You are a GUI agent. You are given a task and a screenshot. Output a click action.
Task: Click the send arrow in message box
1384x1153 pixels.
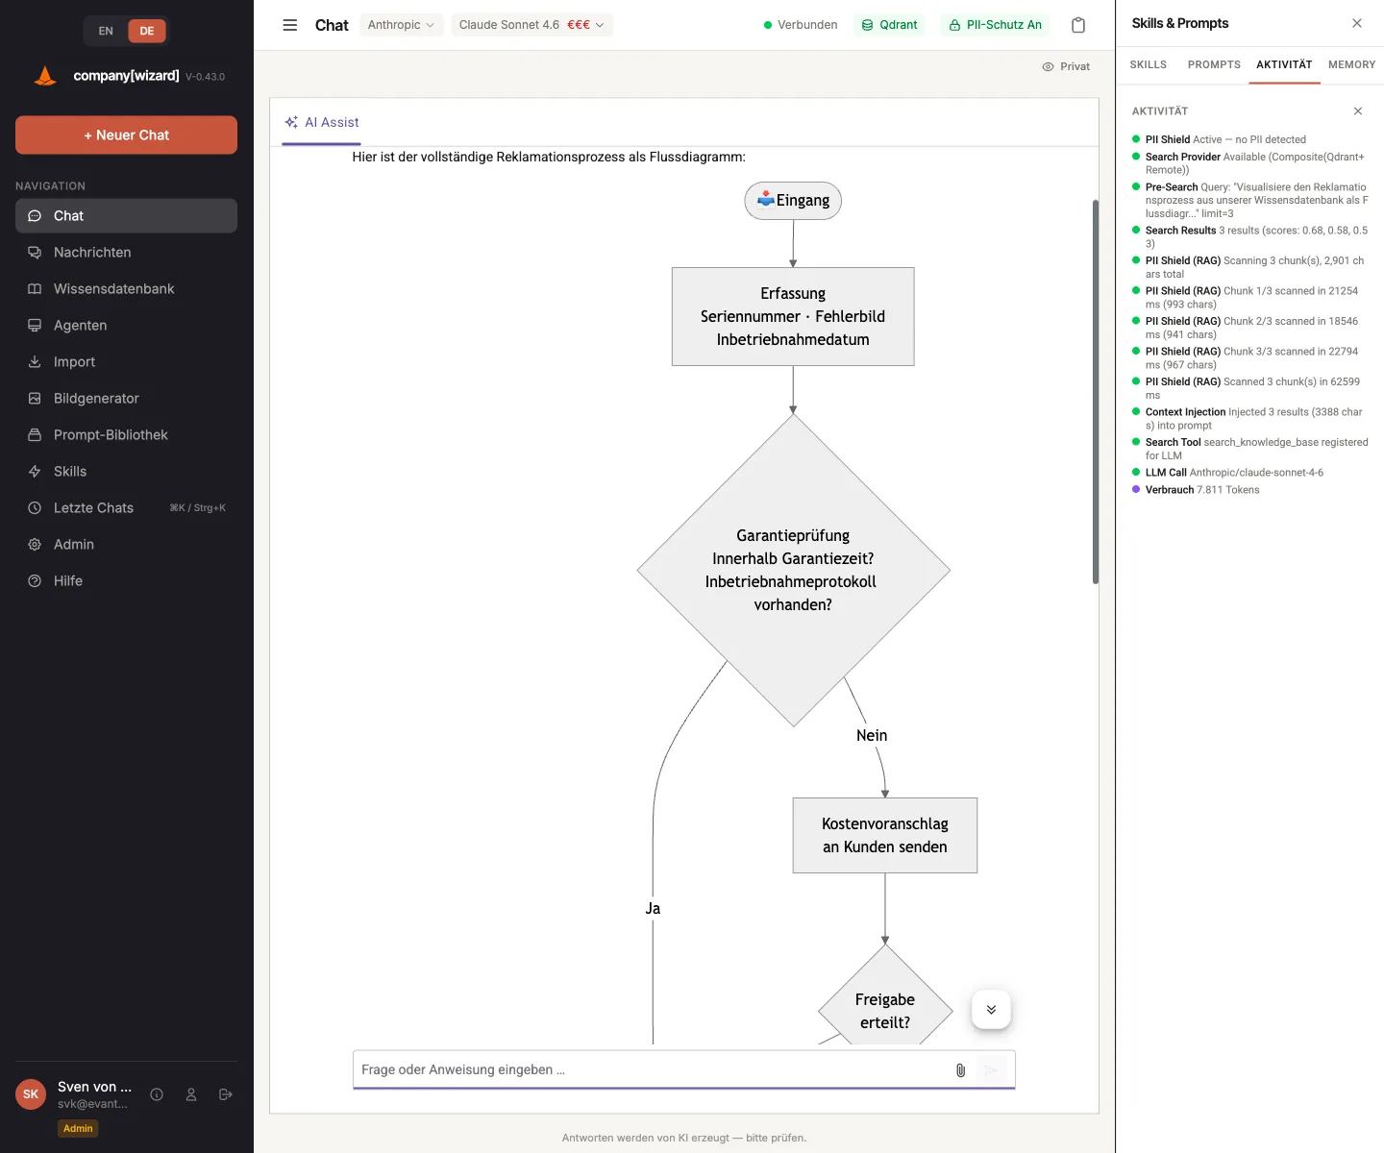click(991, 1069)
